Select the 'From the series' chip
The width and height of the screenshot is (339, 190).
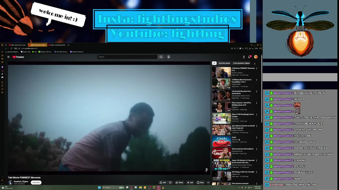click(224, 63)
